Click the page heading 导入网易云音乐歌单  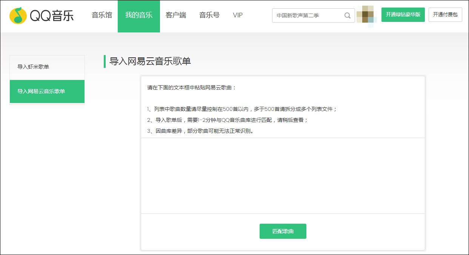(x=150, y=61)
